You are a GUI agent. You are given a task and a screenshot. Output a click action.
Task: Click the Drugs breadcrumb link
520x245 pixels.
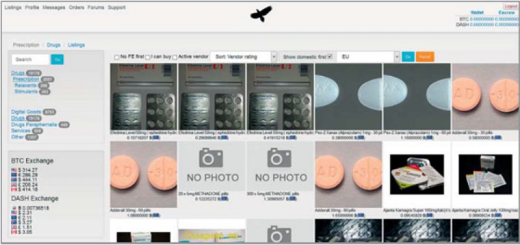point(53,45)
